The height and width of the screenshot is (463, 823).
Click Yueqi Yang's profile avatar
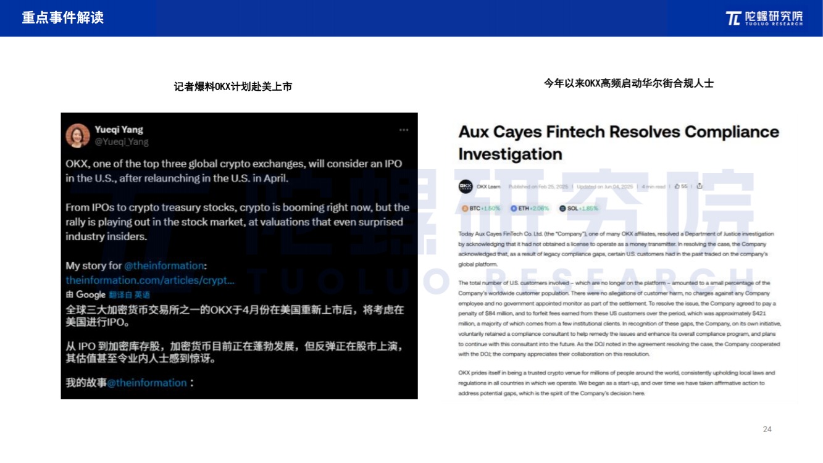click(x=78, y=136)
